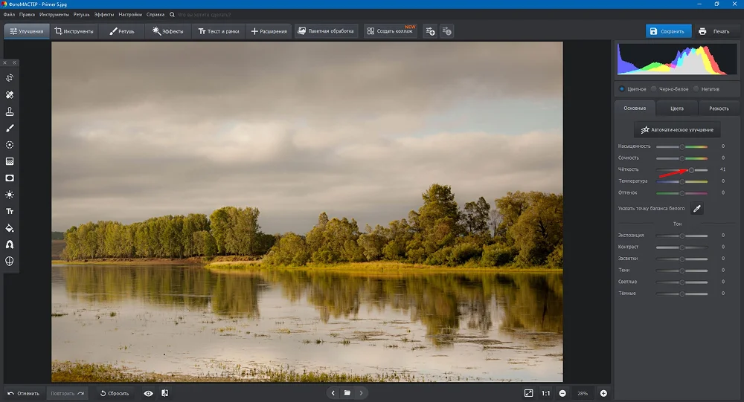The height and width of the screenshot is (402, 744).
Task: Click the Сохранить save button
Action: (668, 31)
